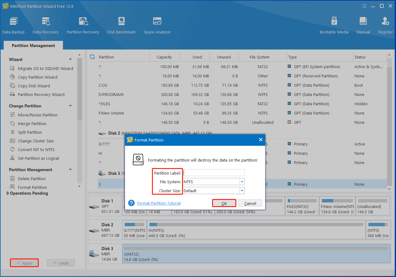Open the Format Partition Tutorial link
Image resolution: width=396 pixels, height=277 pixels.
pos(159,203)
